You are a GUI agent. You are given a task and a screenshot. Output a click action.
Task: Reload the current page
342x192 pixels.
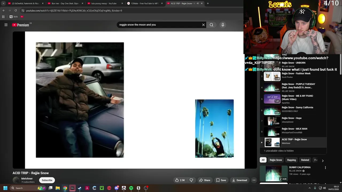tap(15, 11)
